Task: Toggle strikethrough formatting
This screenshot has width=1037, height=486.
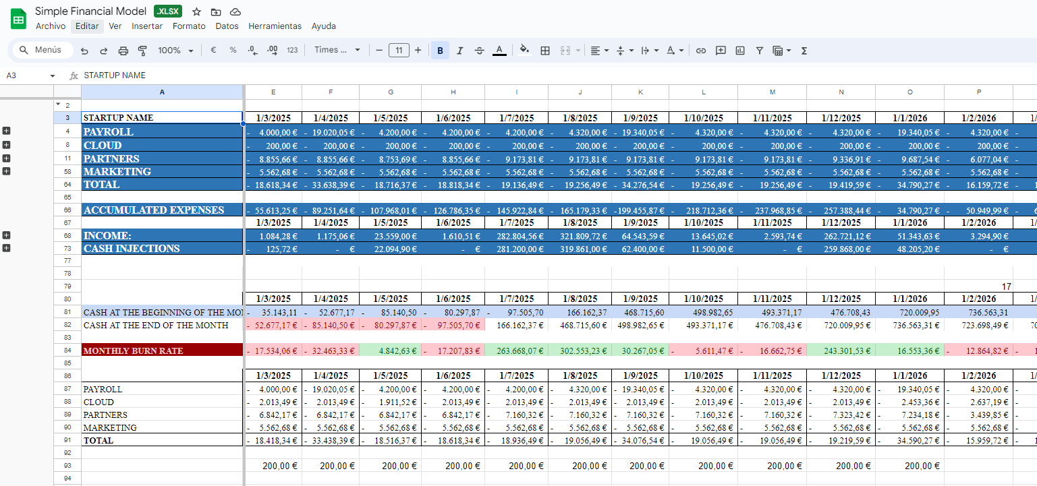Action: click(478, 50)
